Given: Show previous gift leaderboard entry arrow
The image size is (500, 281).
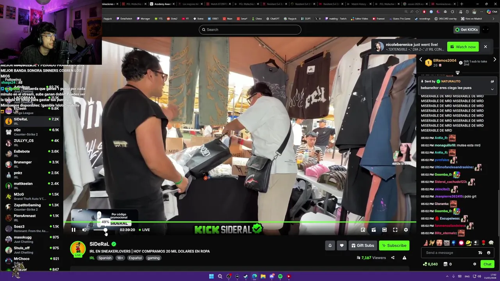Looking at the screenshot, I should click(421, 60).
